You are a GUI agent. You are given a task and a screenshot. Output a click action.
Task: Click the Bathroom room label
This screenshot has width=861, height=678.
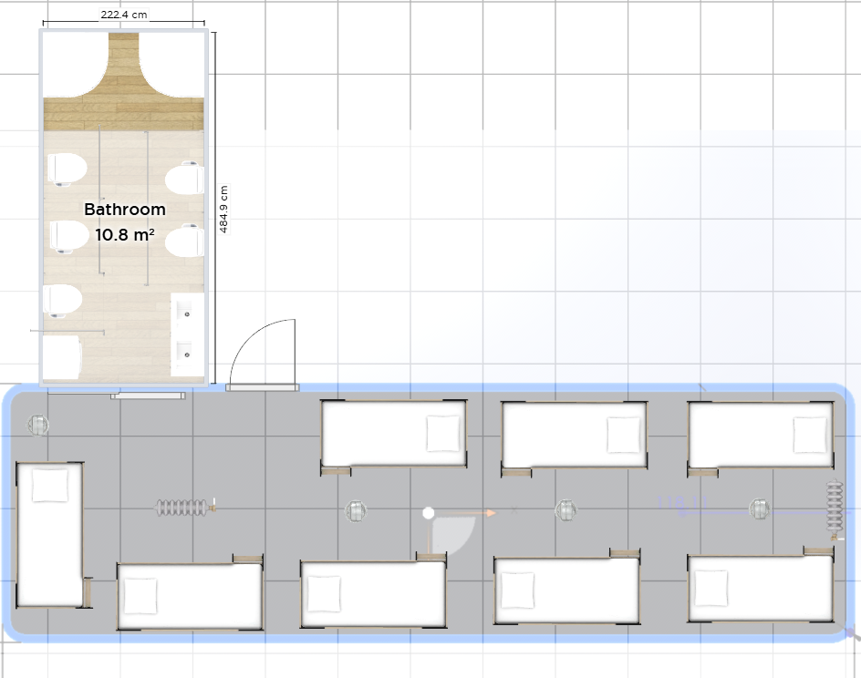(x=125, y=210)
